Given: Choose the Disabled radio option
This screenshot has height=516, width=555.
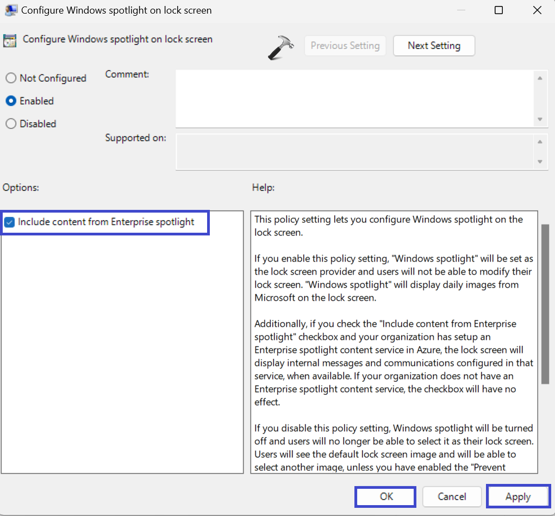Looking at the screenshot, I should 11,124.
